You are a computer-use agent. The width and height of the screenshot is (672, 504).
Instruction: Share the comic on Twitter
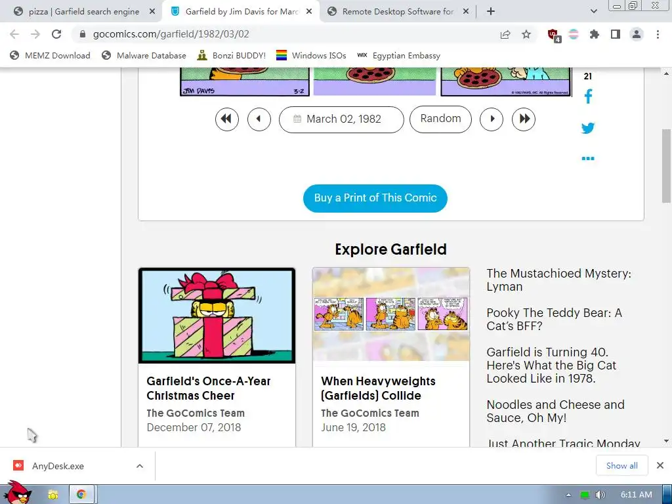[x=588, y=128]
